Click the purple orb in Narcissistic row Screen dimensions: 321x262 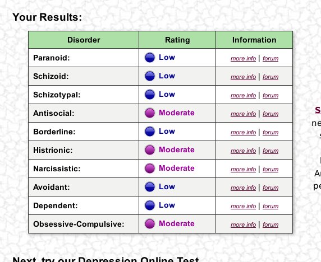150,169
